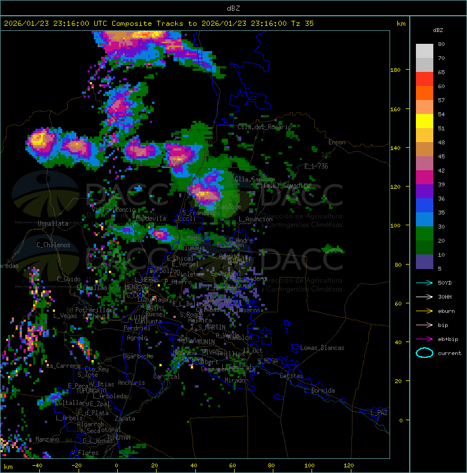Image resolution: width=467 pixels, height=473 pixels.
Task: Click the 'Capdevila' map label
Action: 150,219
